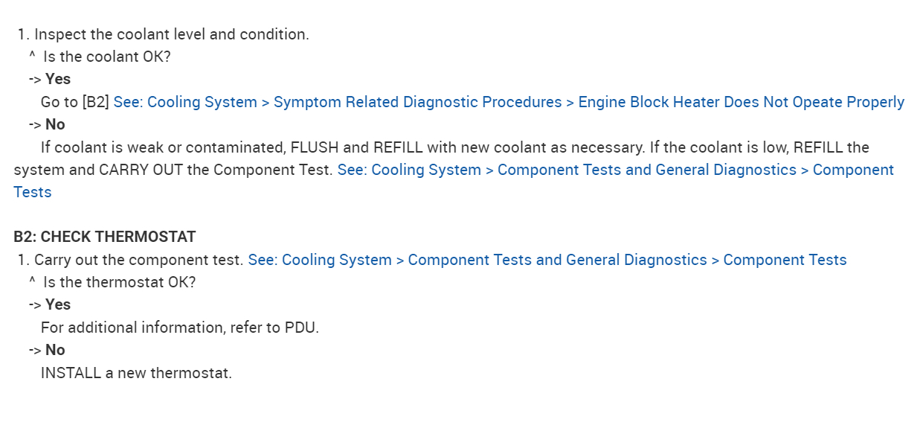Viewport: 923px width, 431px height.
Task: Click the caret before "Is the coolant OK?"
Action: click(32, 56)
